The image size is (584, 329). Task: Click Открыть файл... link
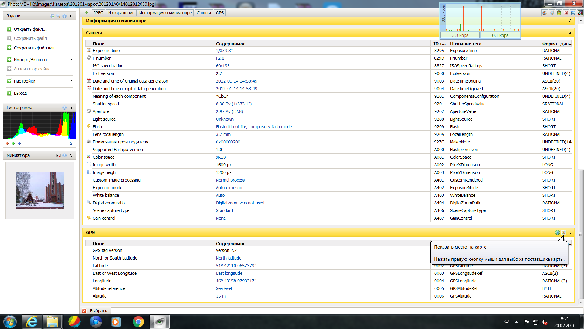pyautogui.click(x=30, y=29)
